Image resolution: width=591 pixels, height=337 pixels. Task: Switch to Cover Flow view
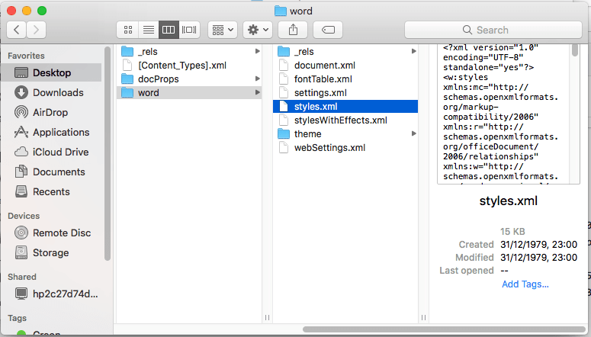pos(189,30)
